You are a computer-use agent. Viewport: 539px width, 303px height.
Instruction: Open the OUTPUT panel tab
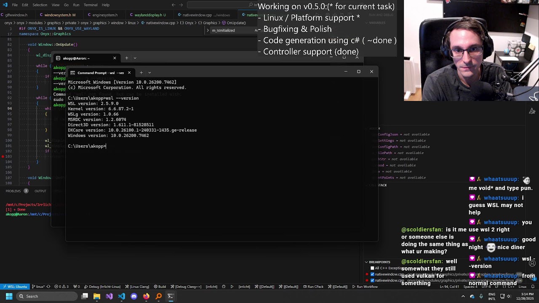click(40, 191)
